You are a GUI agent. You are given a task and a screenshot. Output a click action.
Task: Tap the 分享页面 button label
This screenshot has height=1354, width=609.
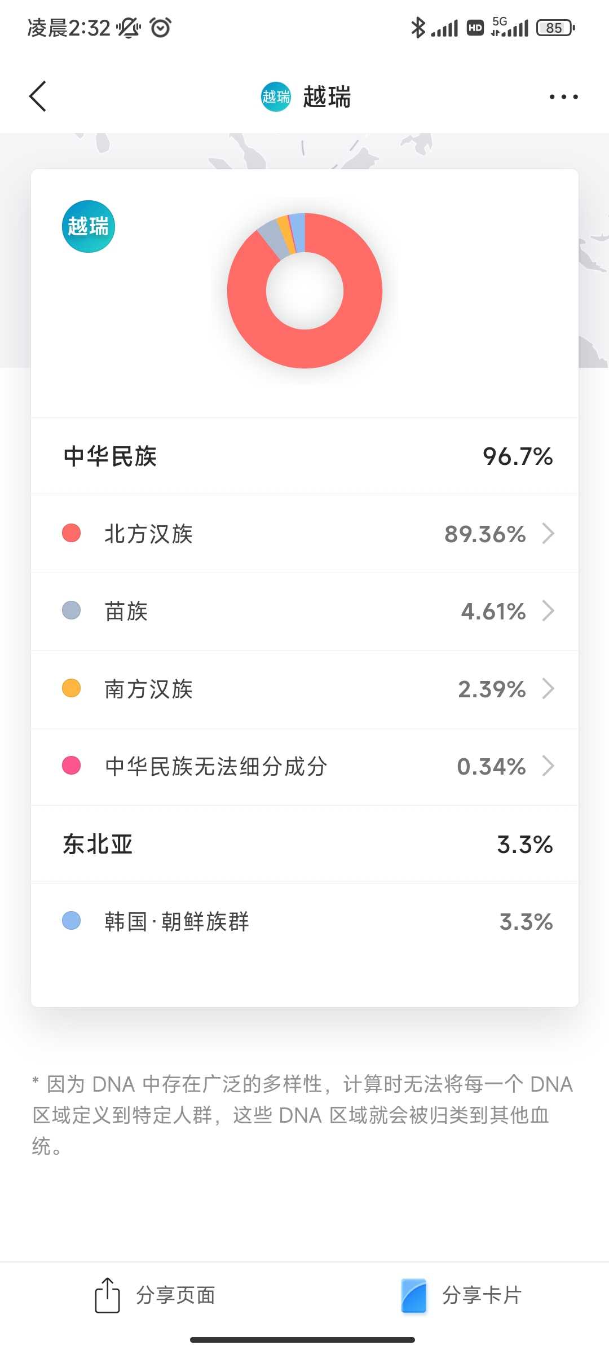pos(175,1295)
